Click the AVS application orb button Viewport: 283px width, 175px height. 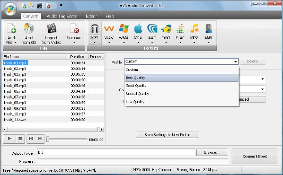pyautogui.click(x=10, y=9)
